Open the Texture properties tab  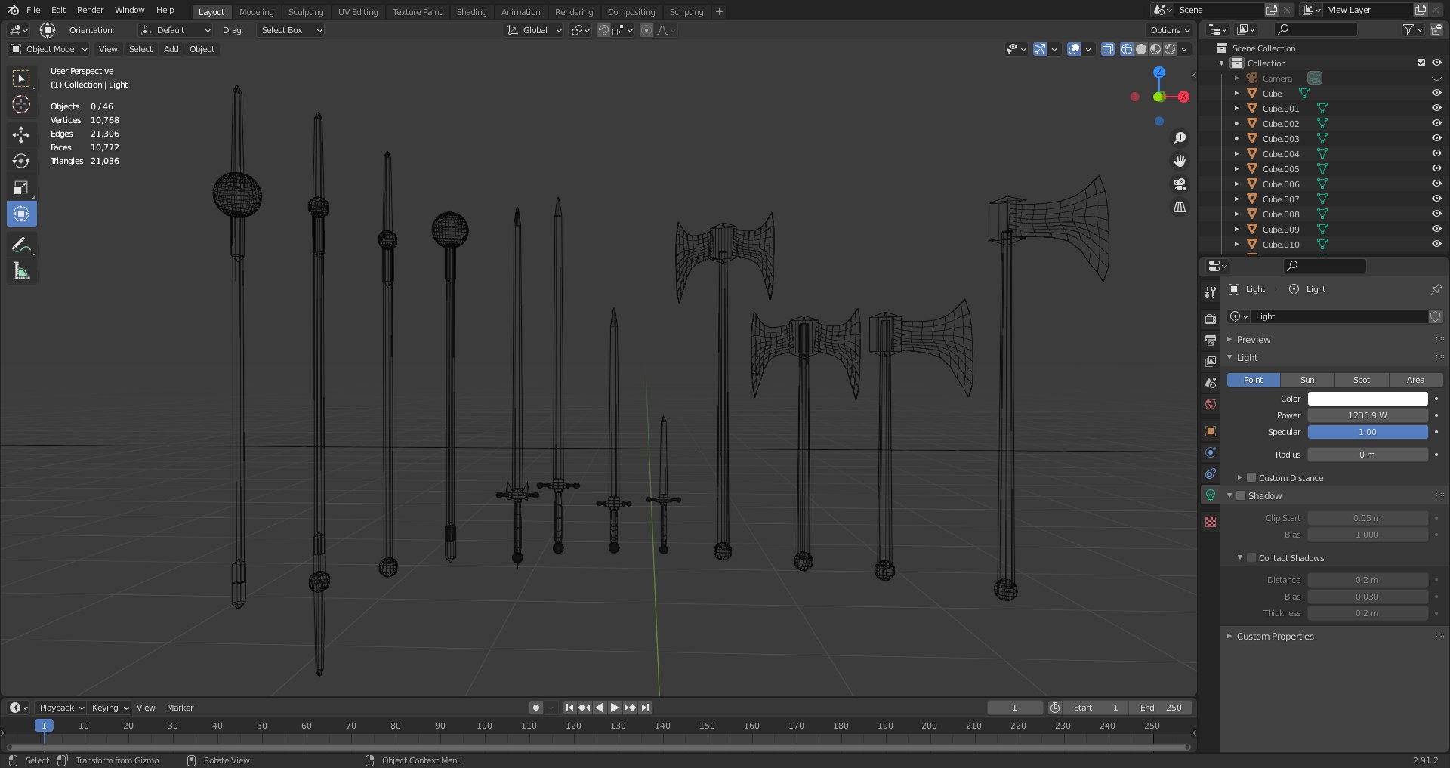tap(1211, 522)
